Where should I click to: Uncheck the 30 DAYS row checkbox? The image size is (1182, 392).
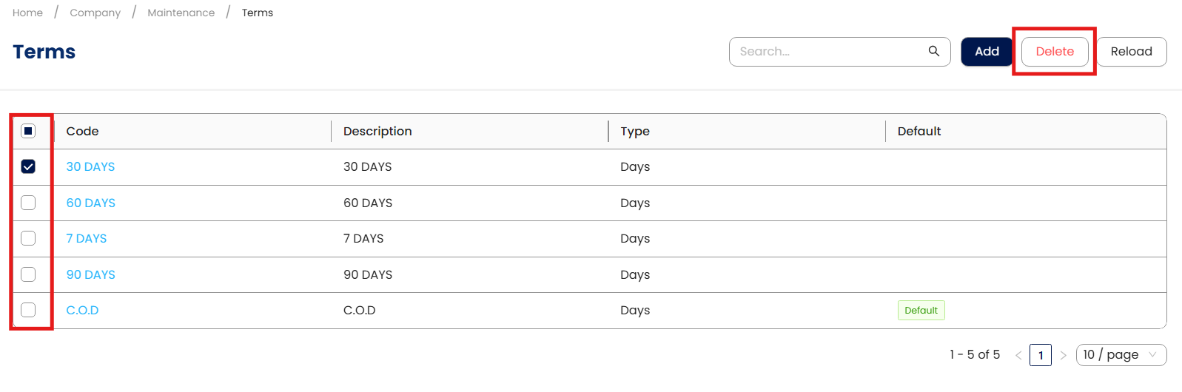coord(28,166)
